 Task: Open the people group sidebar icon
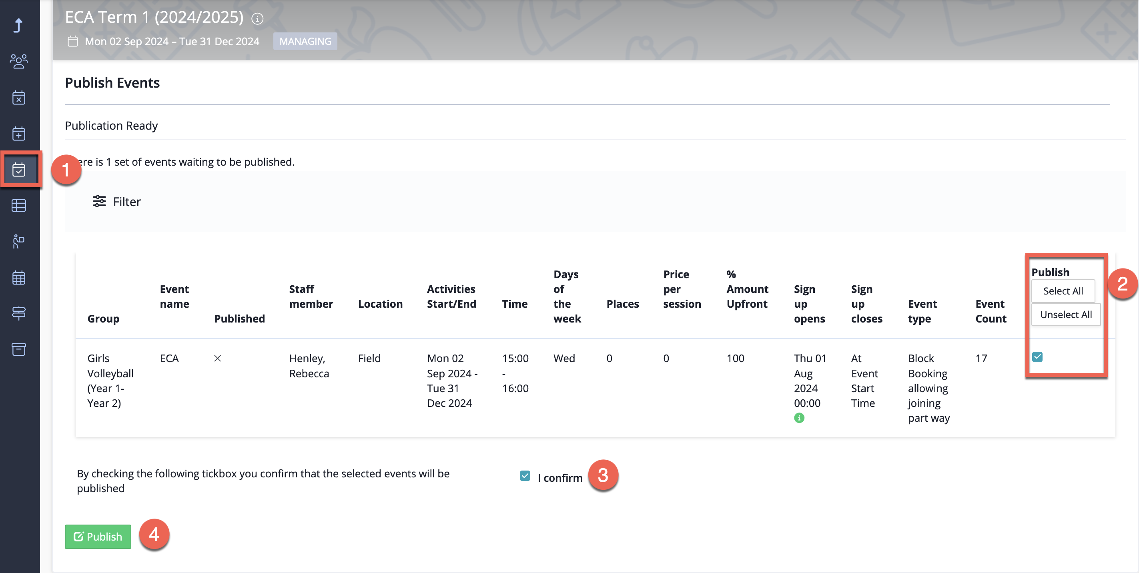[18, 62]
